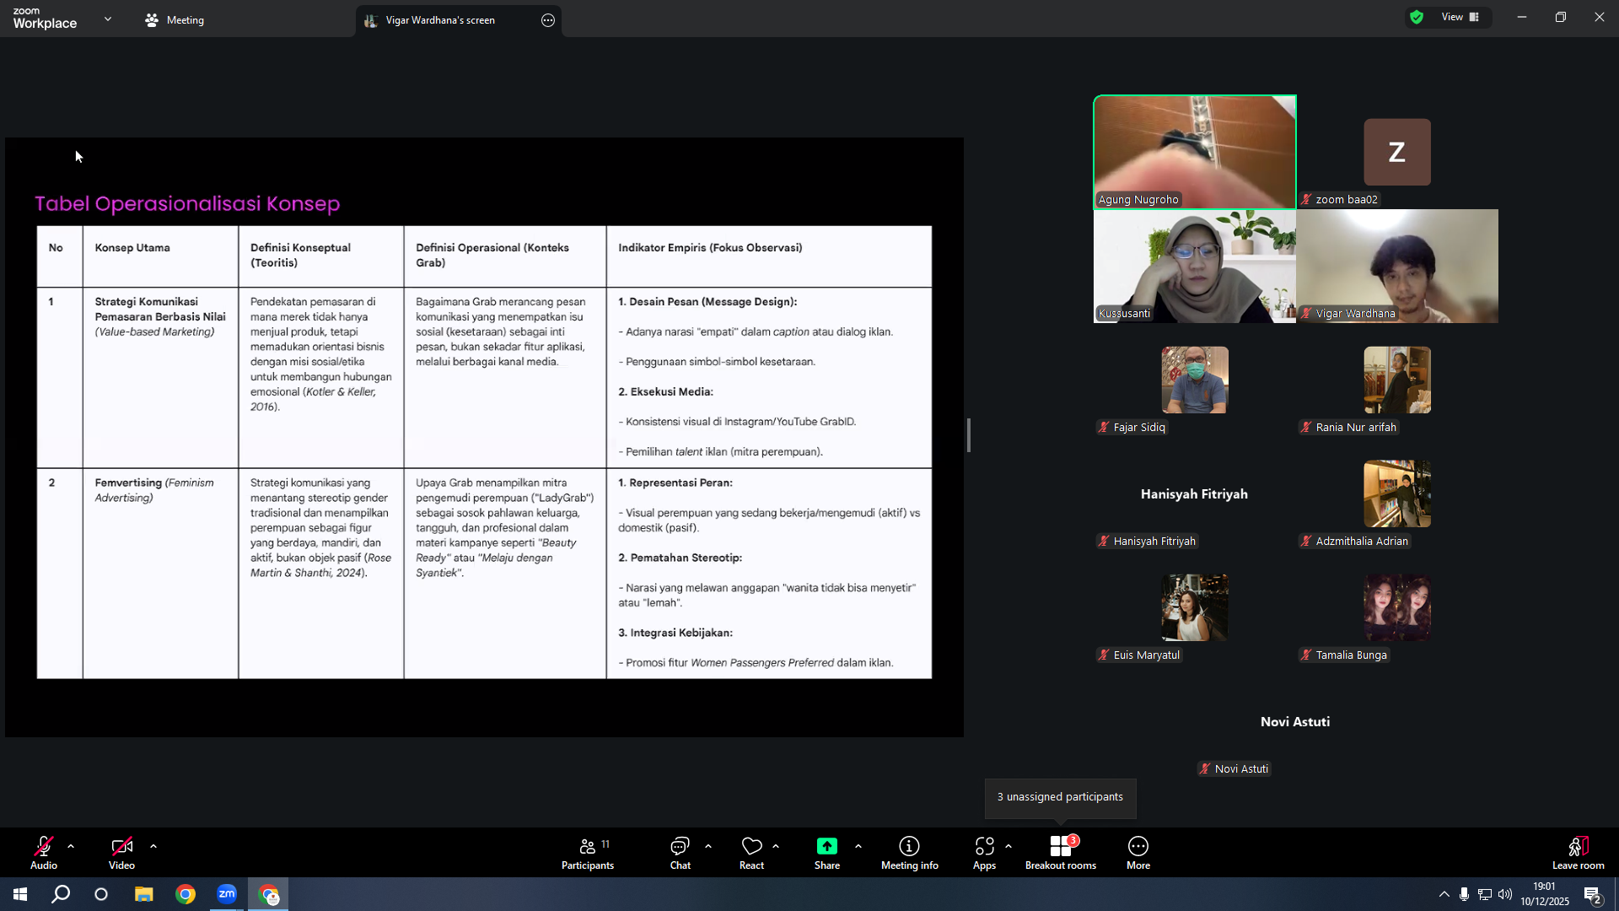Open the More options menu
Screen dimensions: 1619x911
(x=1138, y=853)
